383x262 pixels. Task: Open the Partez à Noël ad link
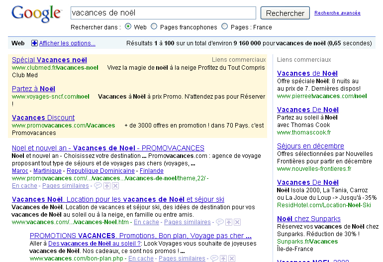pyautogui.click(x=33, y=89)
